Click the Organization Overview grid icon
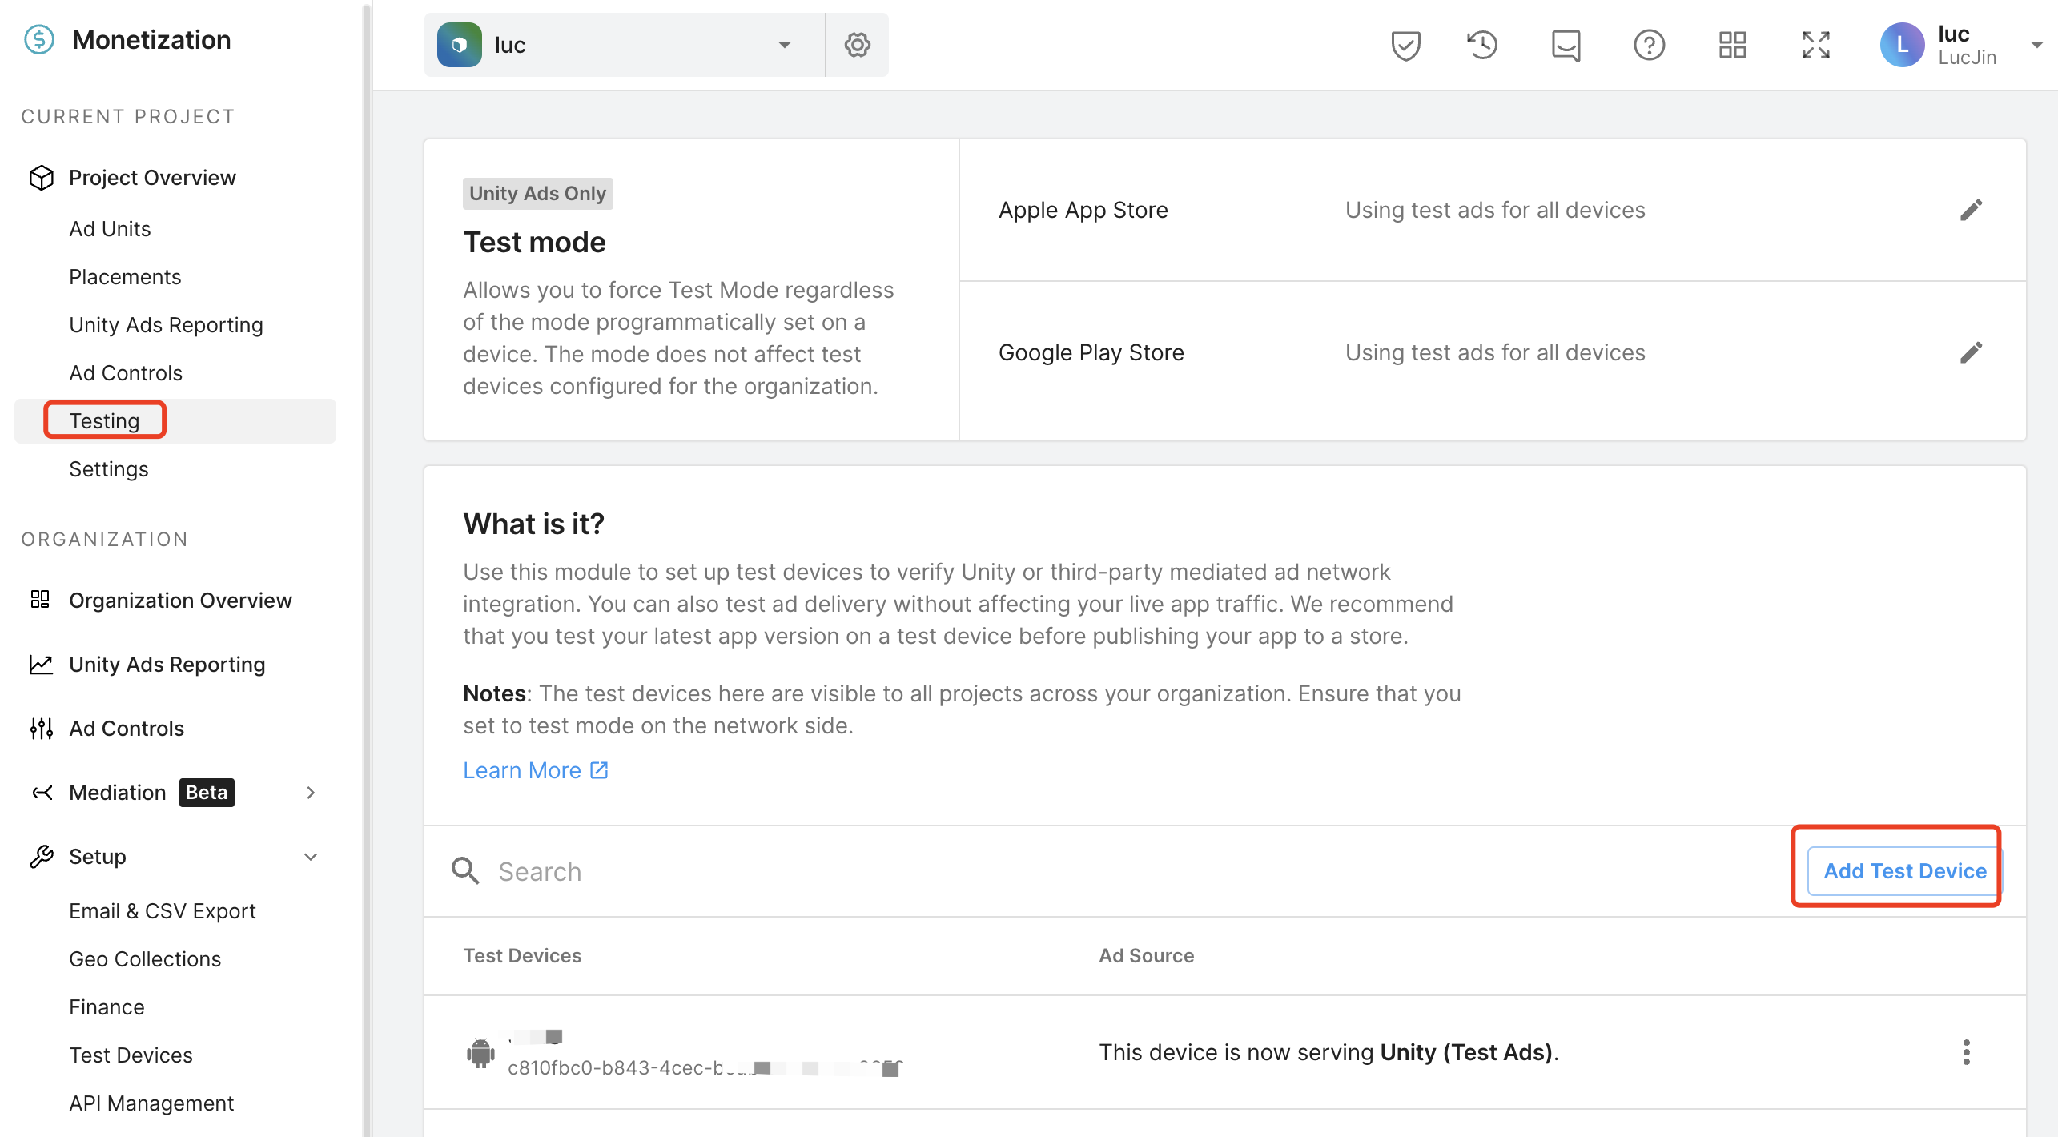 pyautogui.click(x=40, y=599)
